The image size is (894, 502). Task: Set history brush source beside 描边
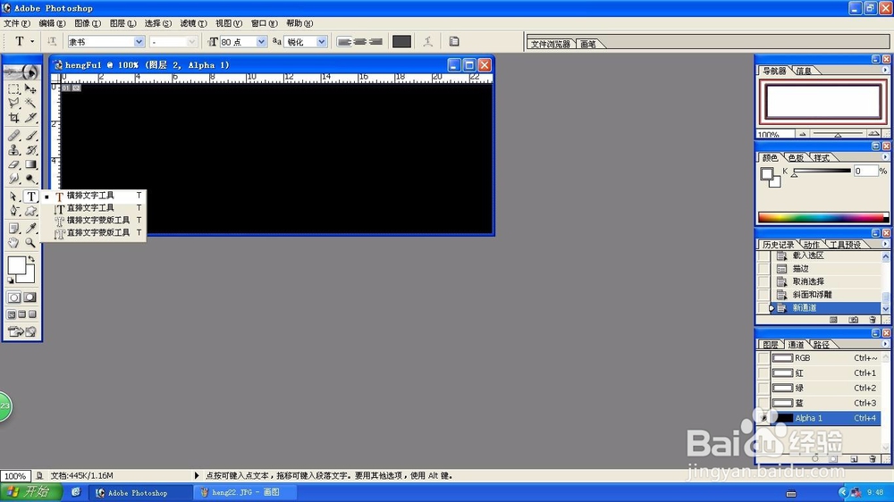[763, 268]
